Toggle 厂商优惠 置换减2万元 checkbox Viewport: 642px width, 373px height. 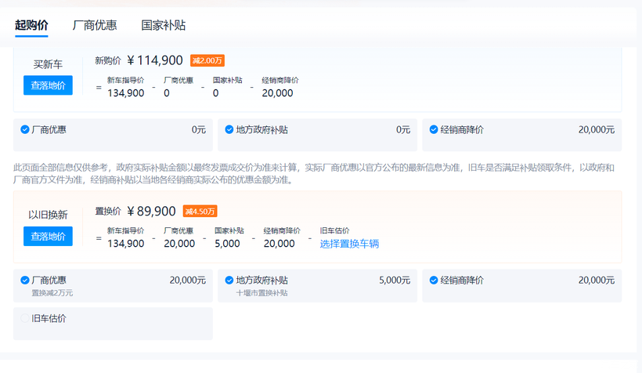25,280
